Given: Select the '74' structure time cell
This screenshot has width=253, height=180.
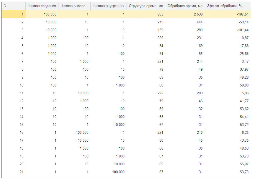Looking at the screenshot, I should coord(146,54).
